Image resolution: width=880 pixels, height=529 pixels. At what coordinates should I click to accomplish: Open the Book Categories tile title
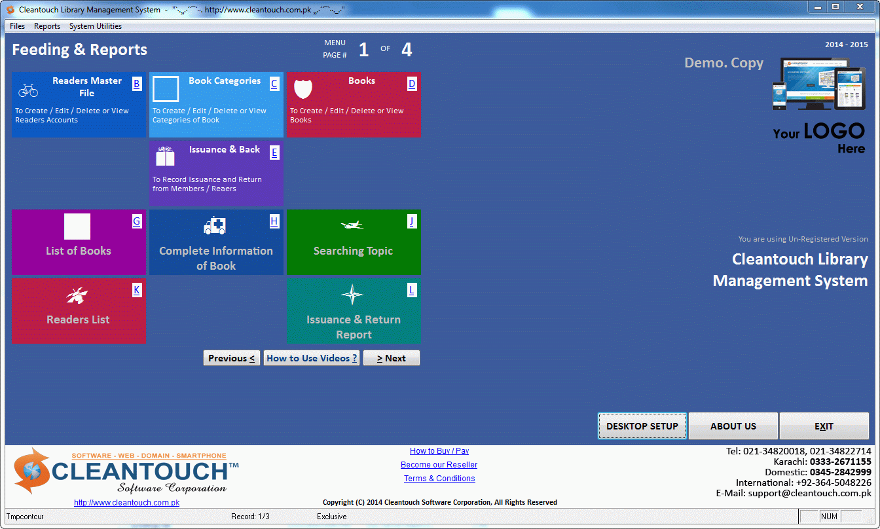coord(225,81)
